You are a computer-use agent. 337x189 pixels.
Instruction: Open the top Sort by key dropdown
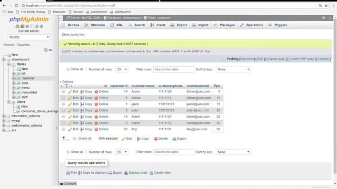(233, 69)
